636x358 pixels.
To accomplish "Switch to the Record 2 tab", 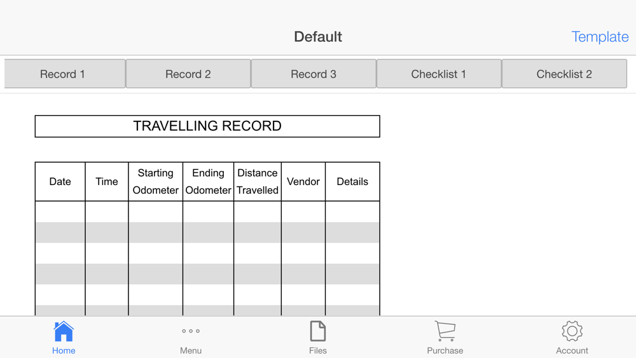I will tap(188, 74).
